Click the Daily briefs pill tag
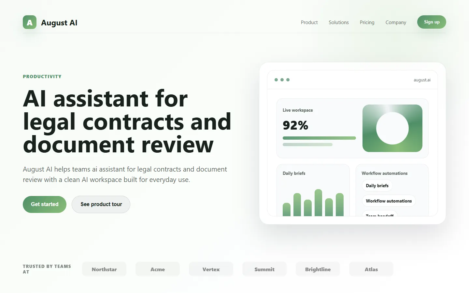 tap(377, 186)
